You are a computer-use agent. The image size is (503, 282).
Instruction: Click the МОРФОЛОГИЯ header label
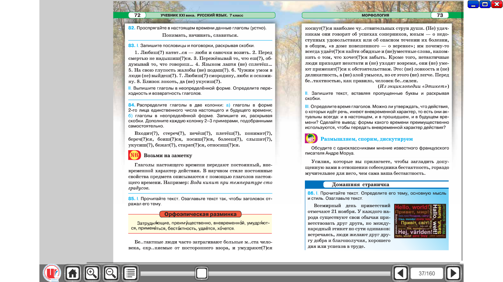(x=375, y=15)
